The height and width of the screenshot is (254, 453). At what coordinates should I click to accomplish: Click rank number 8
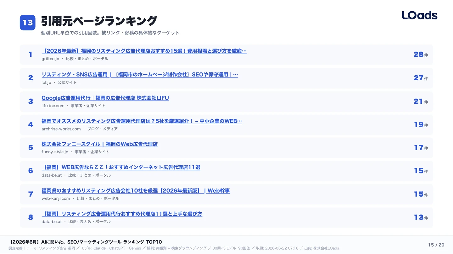[31, 217]
